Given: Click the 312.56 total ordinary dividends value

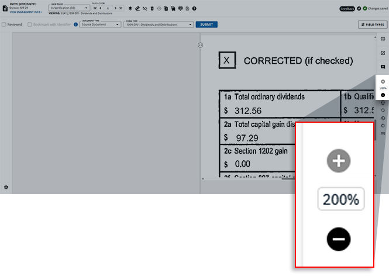Looking at the screenshot, I should 248,111.
